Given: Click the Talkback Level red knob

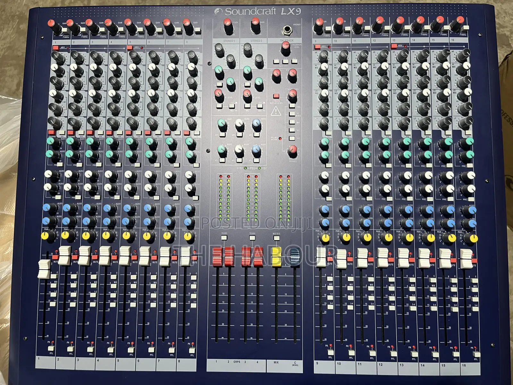Looking at the screenshot, I should [x=286, y=49].
